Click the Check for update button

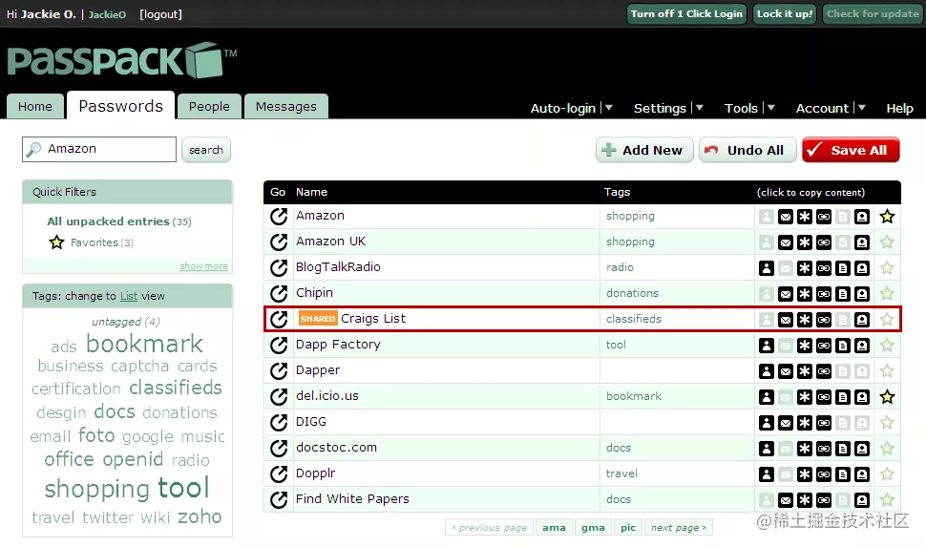[x=873, y=13]
